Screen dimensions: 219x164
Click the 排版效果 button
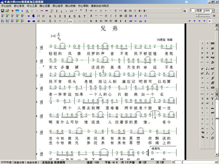(32, 162)
